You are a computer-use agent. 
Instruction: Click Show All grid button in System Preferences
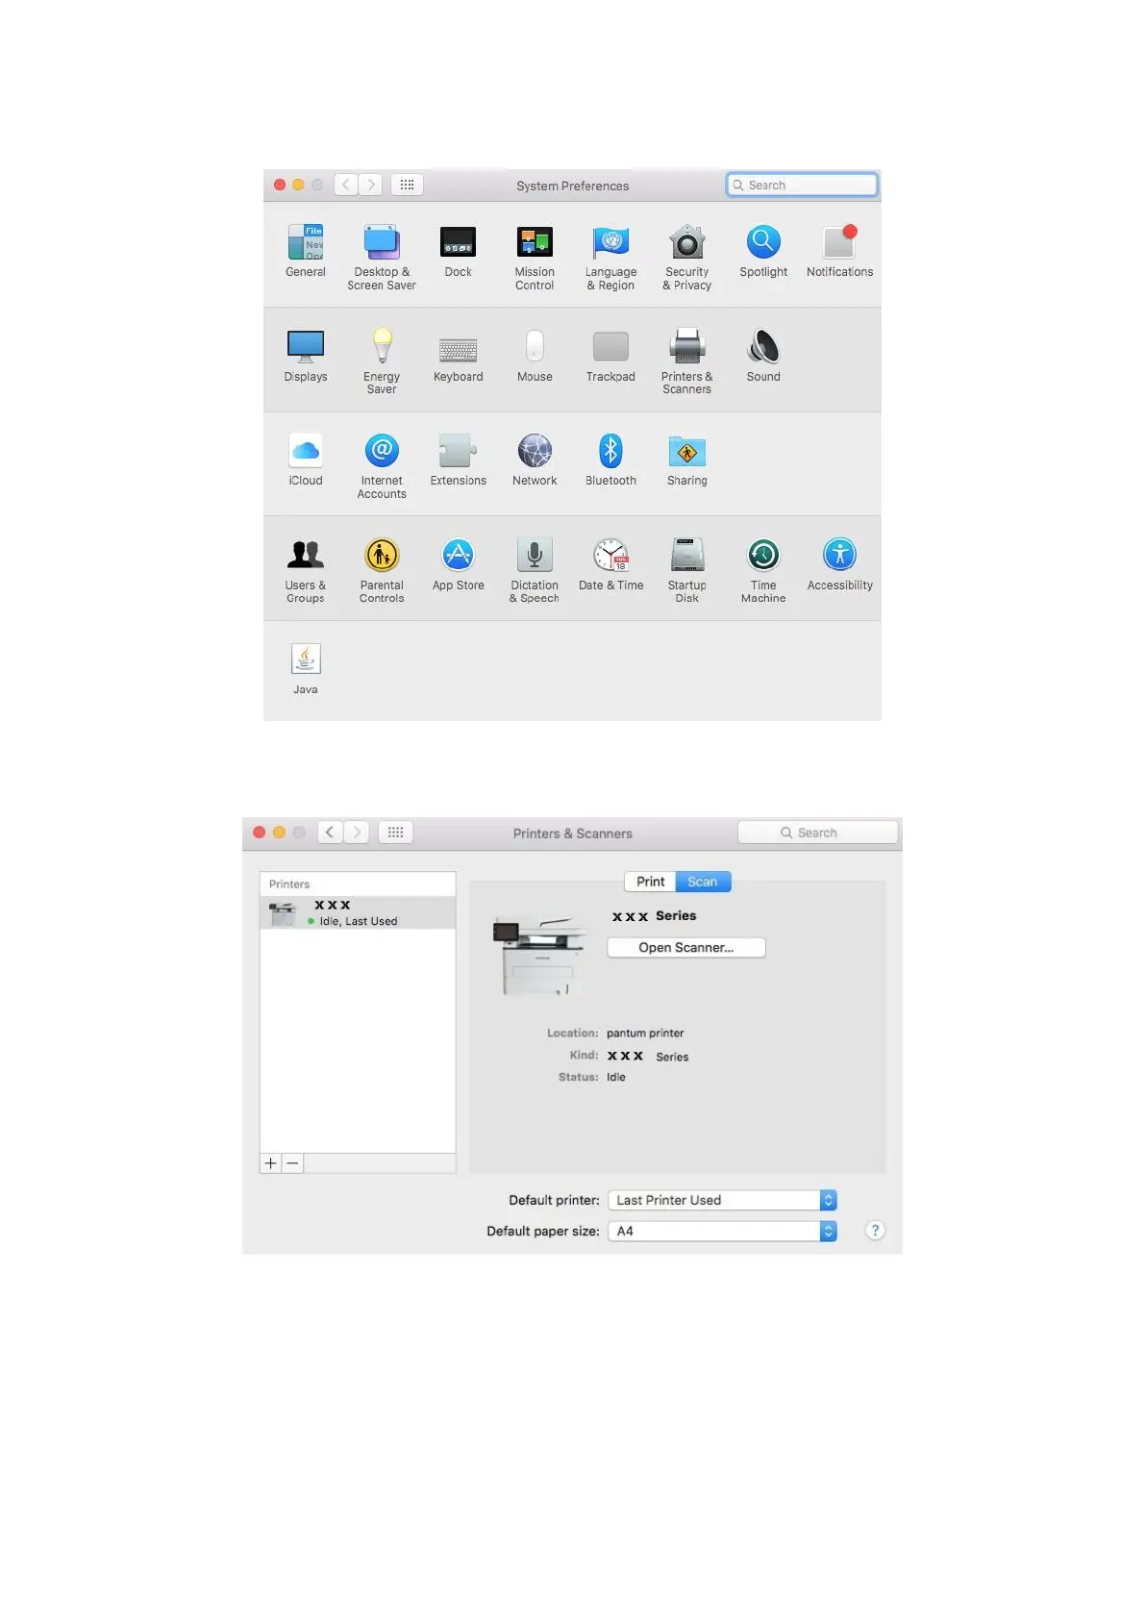407,185
